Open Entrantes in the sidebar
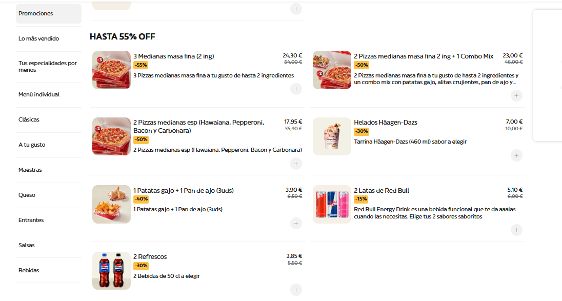562x301 pixels. tap(31, 220)
